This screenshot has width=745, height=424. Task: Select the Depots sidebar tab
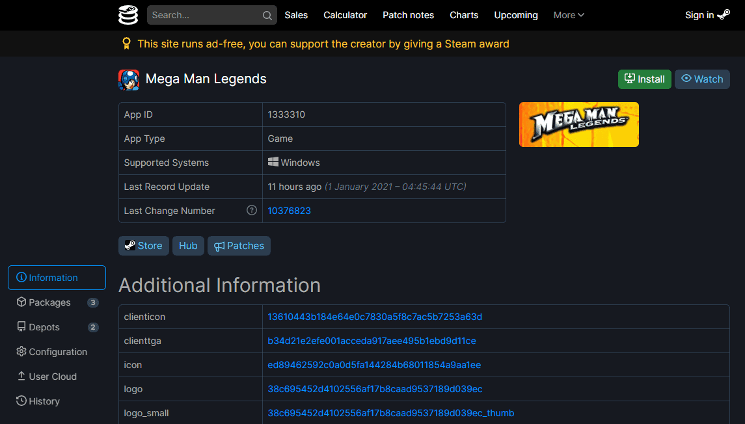click(x=57, y=327)
